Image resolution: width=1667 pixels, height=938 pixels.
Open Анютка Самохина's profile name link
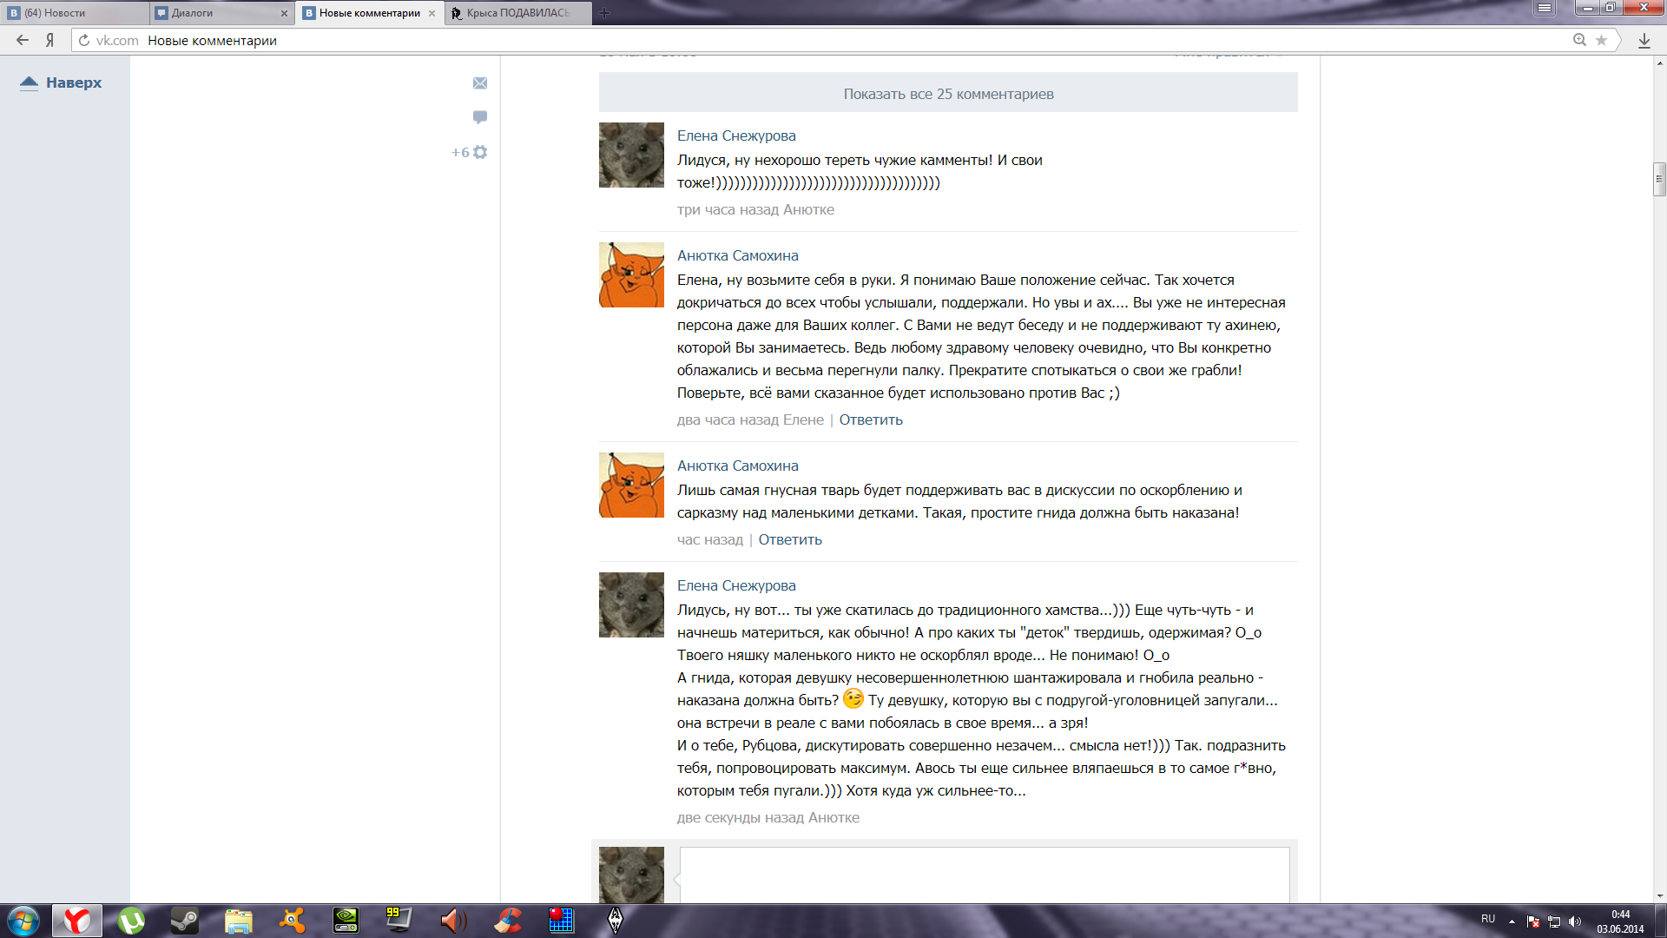click(737, 255)
